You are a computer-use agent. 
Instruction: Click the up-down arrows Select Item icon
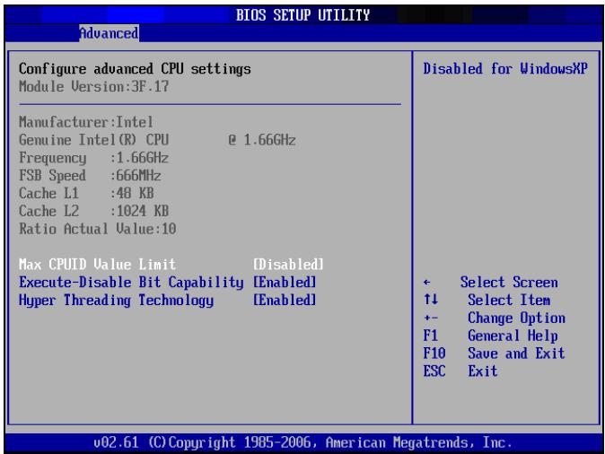point(431,300)
